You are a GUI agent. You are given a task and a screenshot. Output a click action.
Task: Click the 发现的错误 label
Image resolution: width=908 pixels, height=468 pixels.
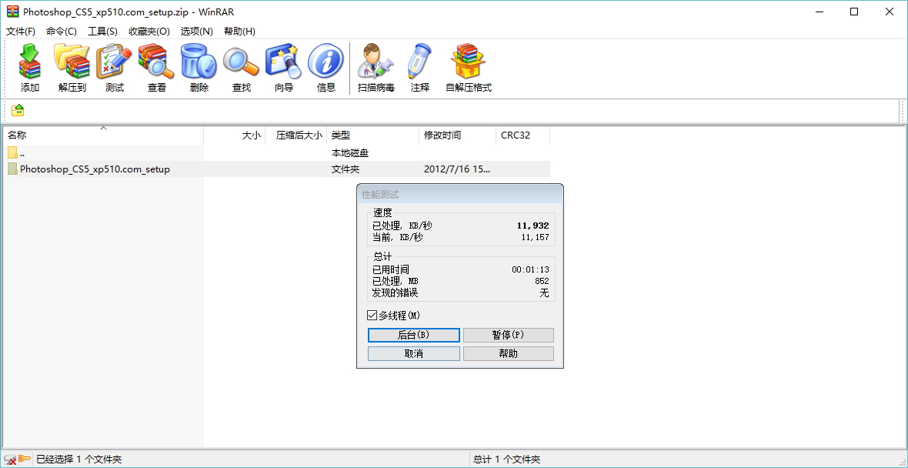point(395,292)
